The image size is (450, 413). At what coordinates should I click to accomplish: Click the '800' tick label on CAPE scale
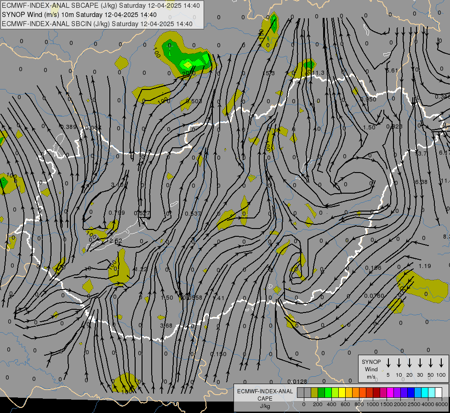359,404
